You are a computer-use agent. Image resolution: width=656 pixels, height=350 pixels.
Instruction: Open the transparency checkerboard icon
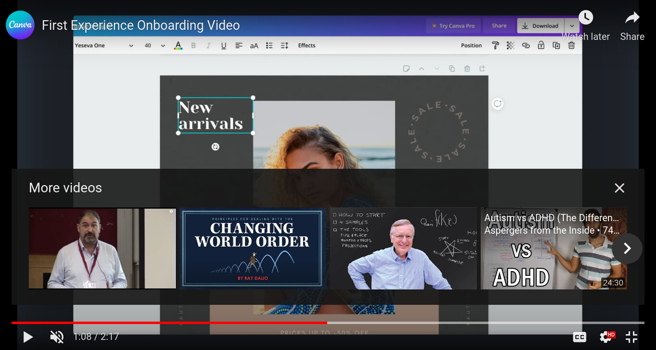(x=511, y=46)
